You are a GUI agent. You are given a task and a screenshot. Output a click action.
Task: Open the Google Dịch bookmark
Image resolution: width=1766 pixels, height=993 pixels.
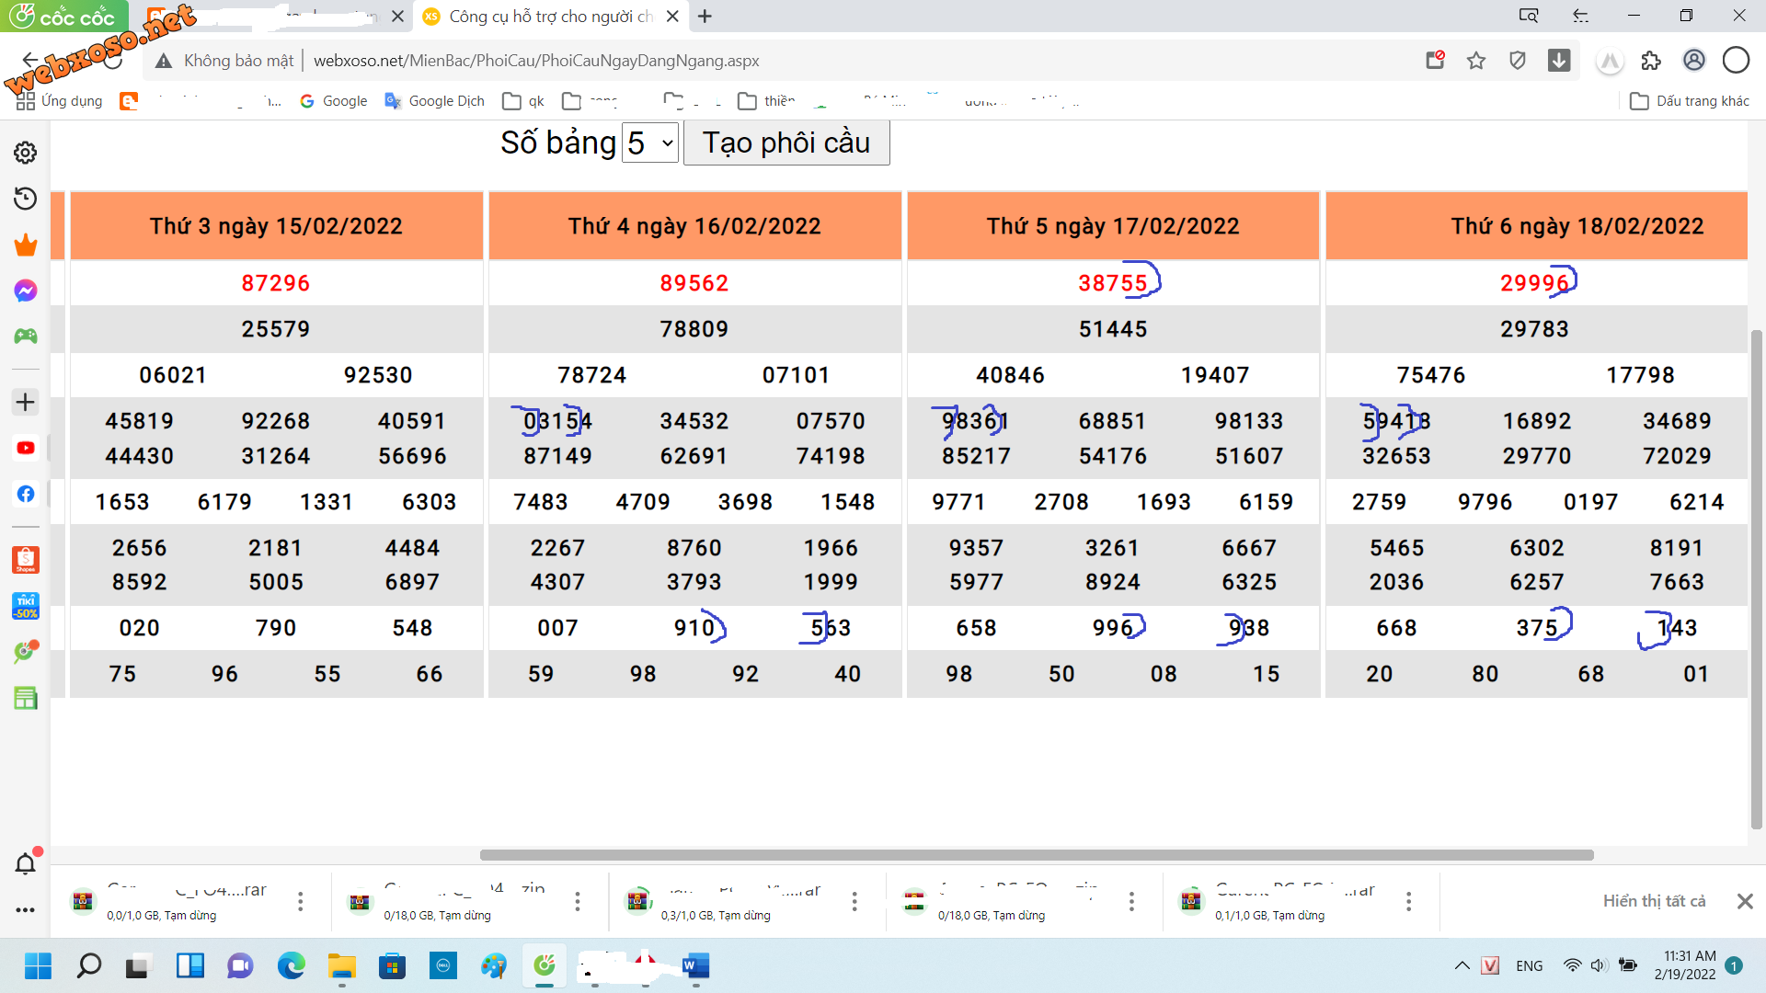[x=434, y=101]
